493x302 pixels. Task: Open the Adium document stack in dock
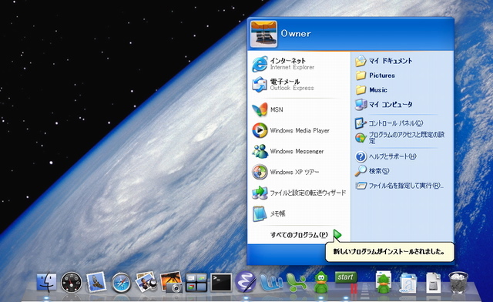coord(384,281)
